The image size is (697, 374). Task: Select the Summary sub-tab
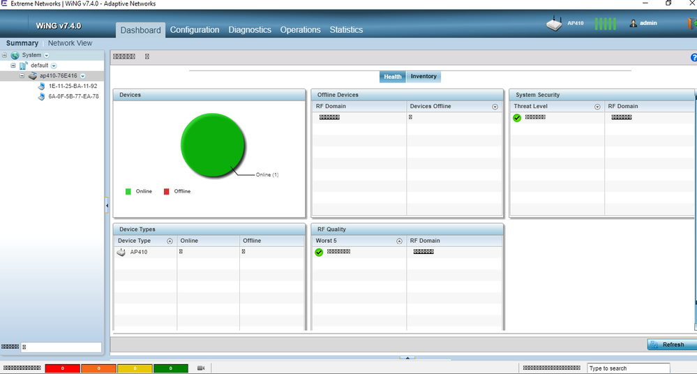22,43
